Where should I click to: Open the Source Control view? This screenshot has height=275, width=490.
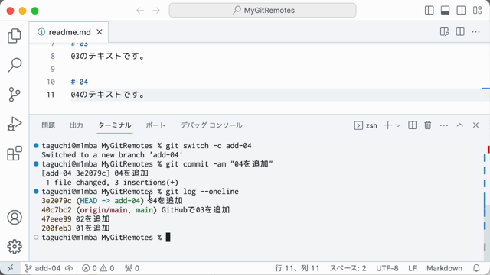click(15, 94)
